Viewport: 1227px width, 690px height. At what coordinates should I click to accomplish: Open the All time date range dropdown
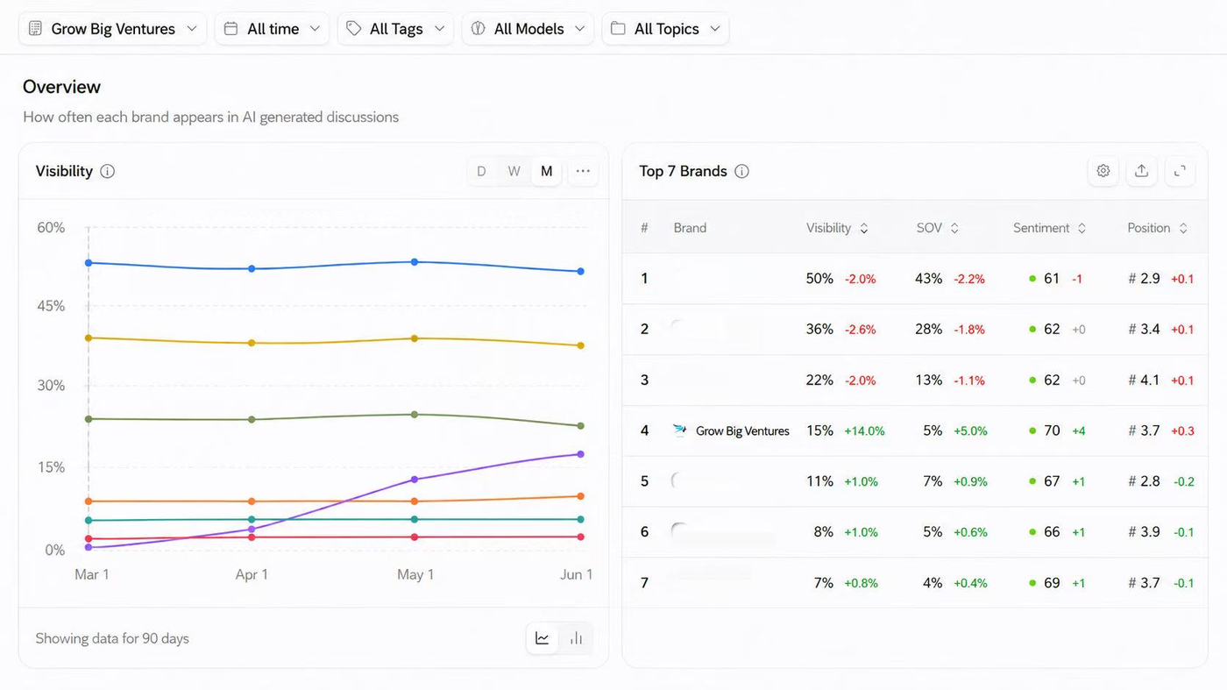click(272, 29)
